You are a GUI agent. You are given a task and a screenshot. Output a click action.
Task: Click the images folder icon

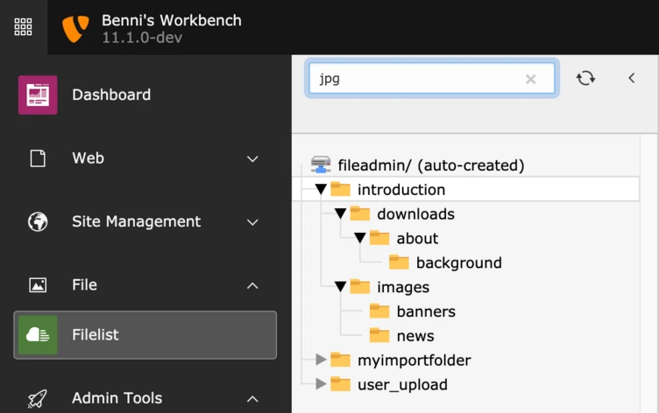coord(360,287)
